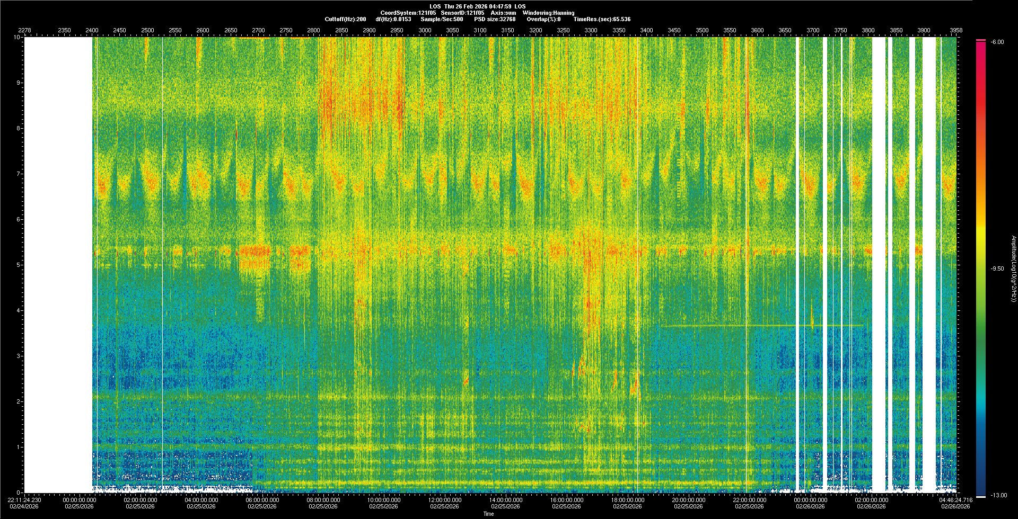Click the -9.50 label on the colorbar
1018x519 pixels.
(997, 269)
